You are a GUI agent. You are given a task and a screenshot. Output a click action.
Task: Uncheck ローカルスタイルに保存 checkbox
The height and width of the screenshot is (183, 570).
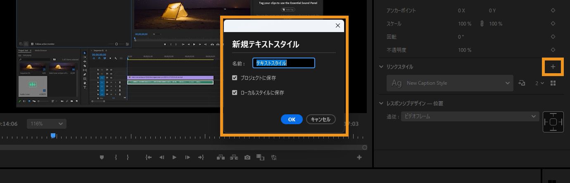(x=235, y=93)
